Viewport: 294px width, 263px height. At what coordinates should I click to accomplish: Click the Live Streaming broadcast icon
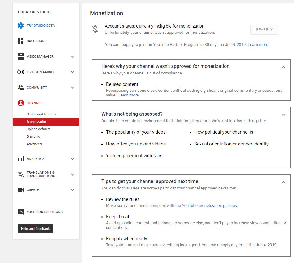point(21,72)
